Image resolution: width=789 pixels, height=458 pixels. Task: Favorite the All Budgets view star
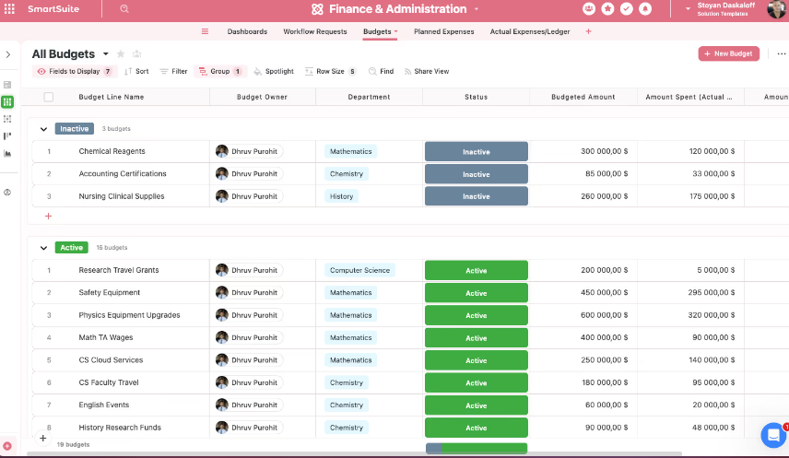click(121, 53)
